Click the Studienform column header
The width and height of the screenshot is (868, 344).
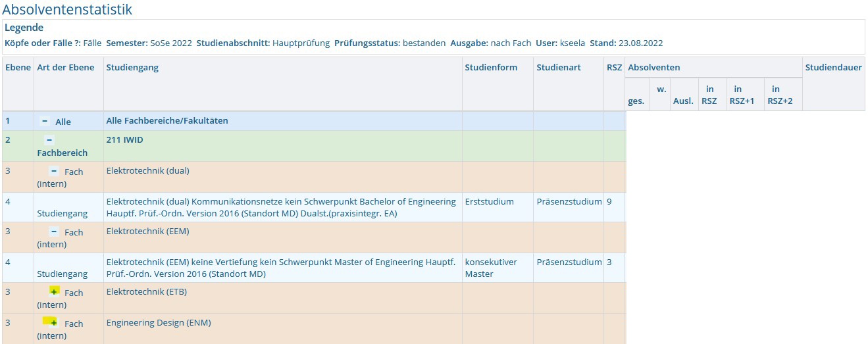pyautogui.click(x=491, y=67)
